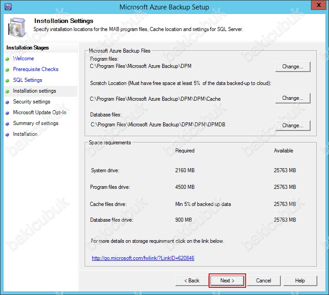Click the 900 MB database requirement

coord(183,220)
